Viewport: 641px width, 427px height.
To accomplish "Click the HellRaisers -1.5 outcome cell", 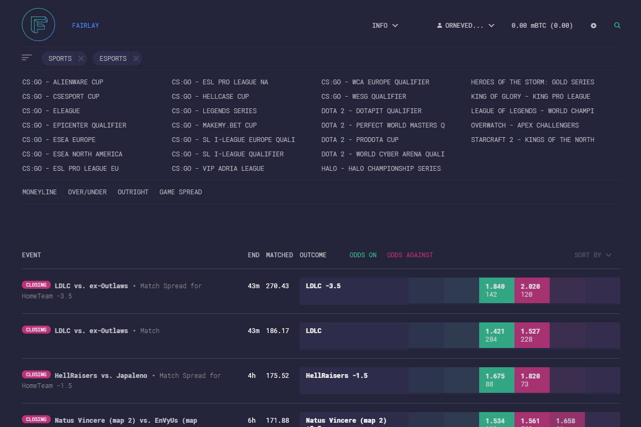I will (x=354, y=381).
